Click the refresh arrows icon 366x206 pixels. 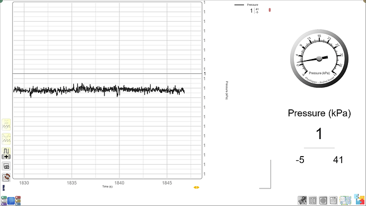tap(6, 177)
